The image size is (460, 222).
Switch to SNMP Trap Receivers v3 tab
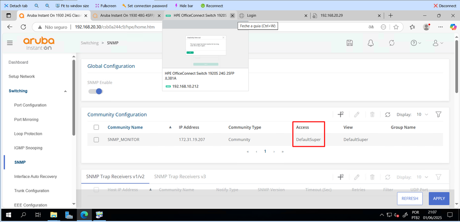tap(180, 176)
